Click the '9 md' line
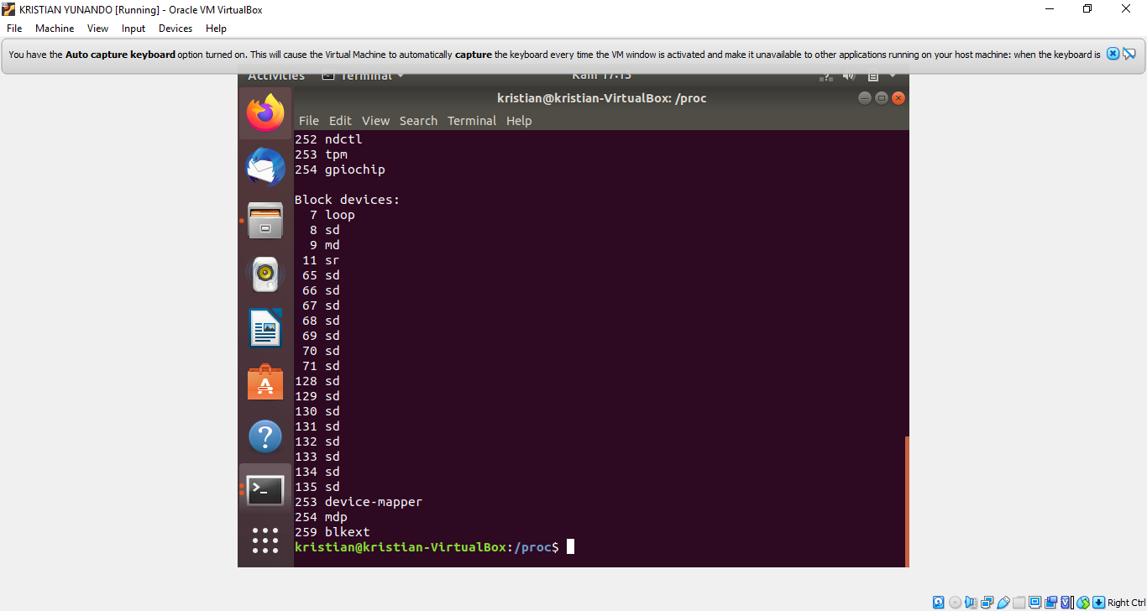 coord(325,245)
